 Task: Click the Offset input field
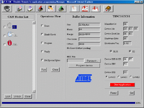pyautogui.click(x=89, y=44)
